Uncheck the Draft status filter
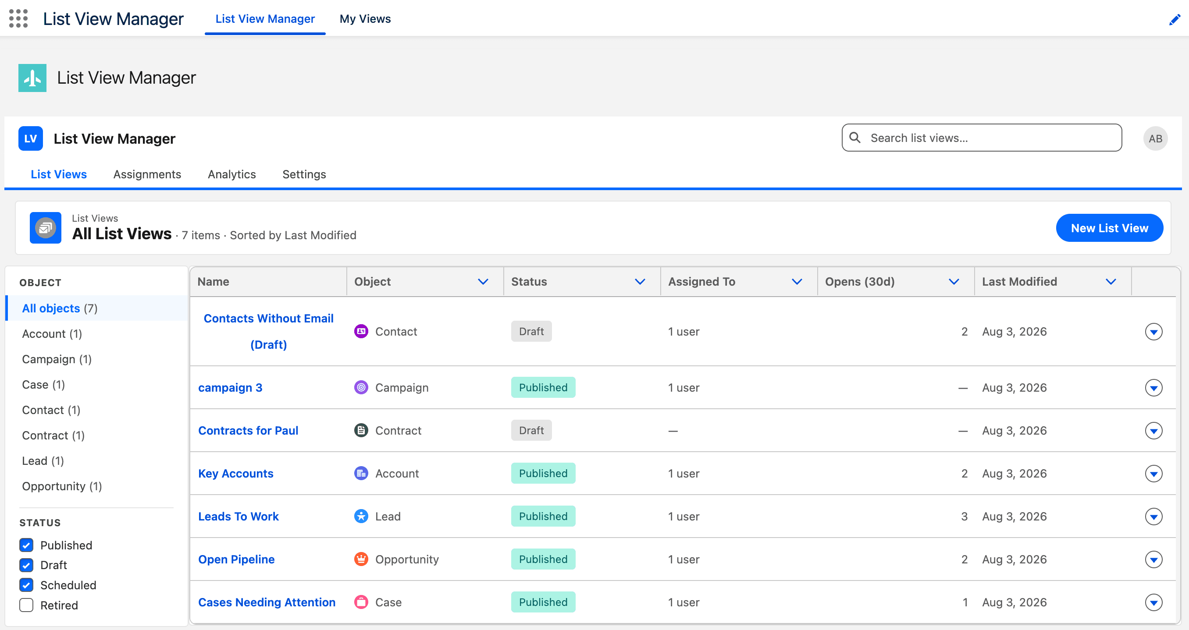Image resolution: width=1189 pixels, height=630 pixels. [x=26, y=565]
